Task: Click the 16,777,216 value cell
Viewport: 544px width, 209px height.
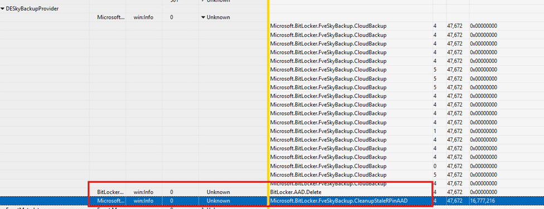Action: click(482, 200)
